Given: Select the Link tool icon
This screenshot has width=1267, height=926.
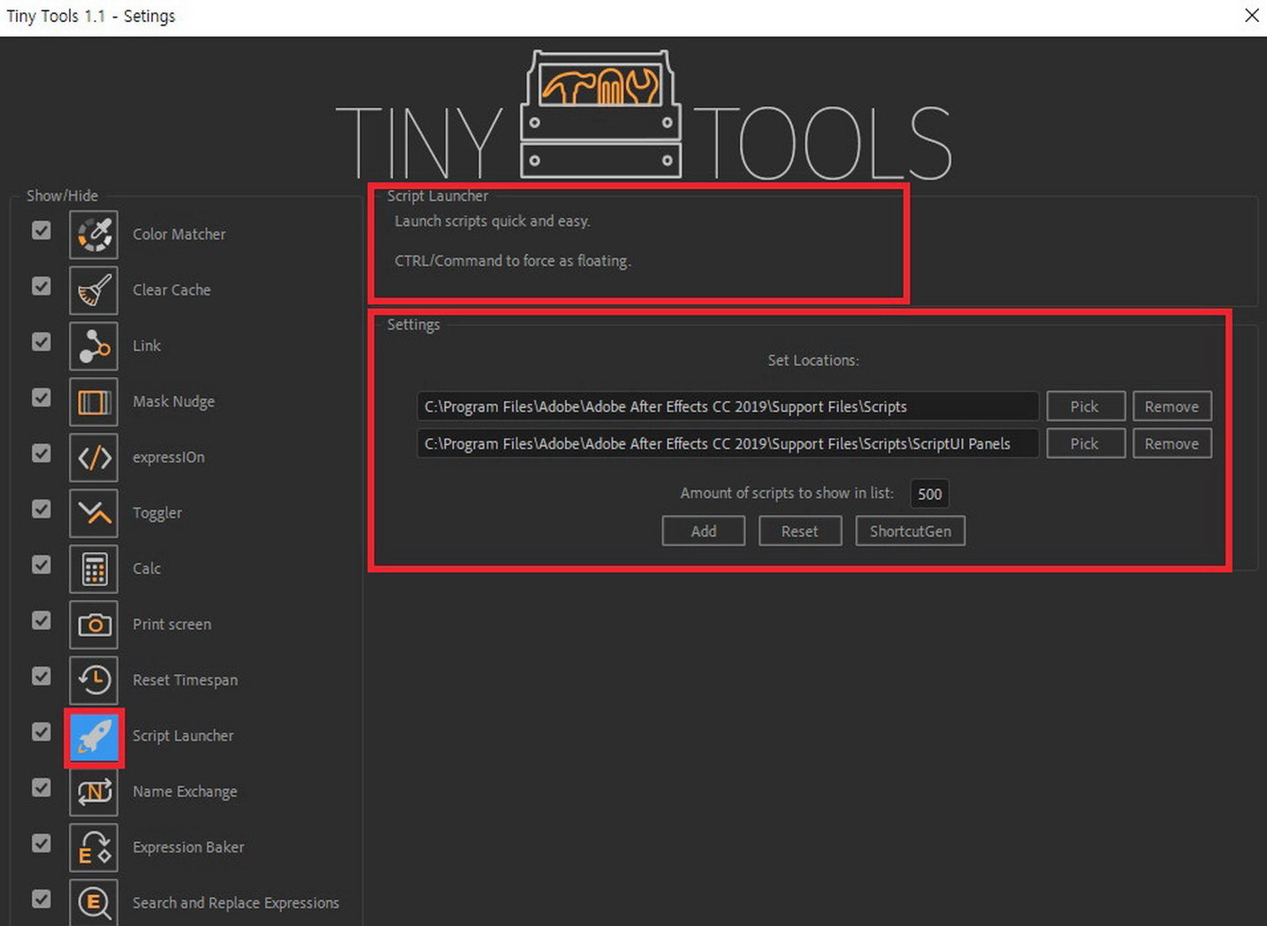Looking at the screenshot, I should [x=94, y=346].
